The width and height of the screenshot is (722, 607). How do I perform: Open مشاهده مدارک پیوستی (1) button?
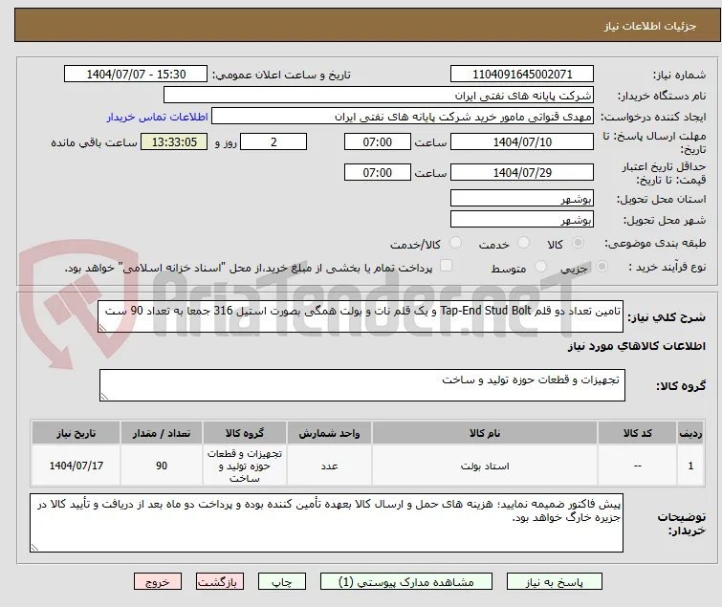[x=406, y=582]
